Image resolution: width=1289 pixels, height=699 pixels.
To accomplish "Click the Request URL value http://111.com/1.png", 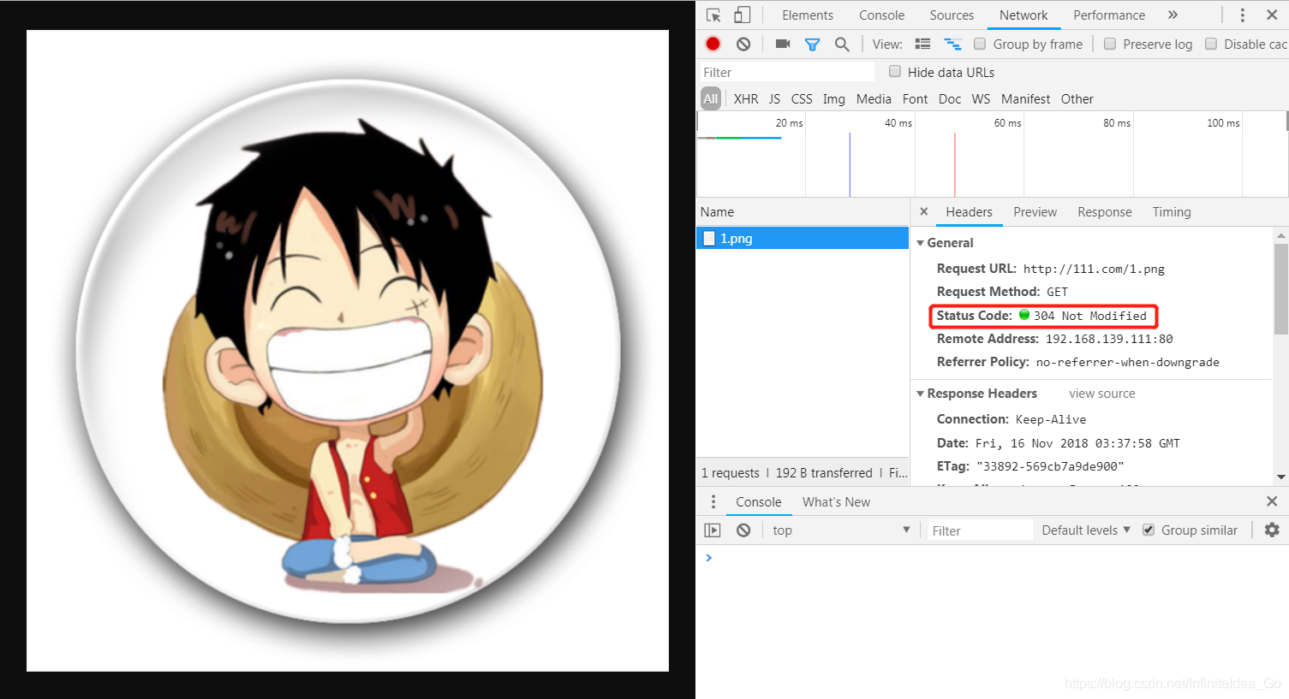I will tap(1094, 269).
